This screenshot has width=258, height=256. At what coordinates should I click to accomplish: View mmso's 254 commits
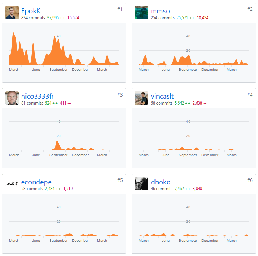[x=163, y=18]
